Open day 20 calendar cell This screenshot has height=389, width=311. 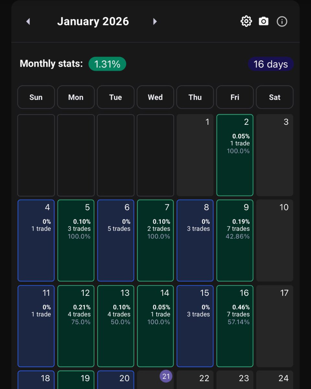(x=116, y=380)
